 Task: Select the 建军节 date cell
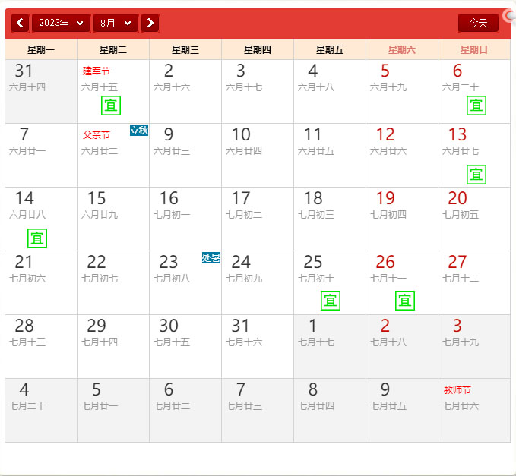pyautogui.click(x=113, y=91)
